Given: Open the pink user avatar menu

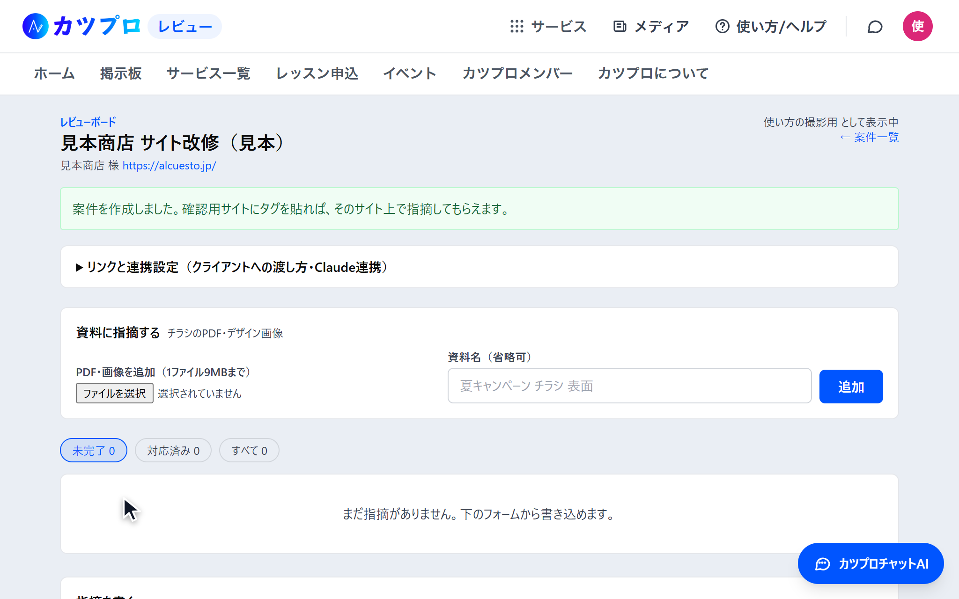Looking at the screenshot, I should (x=917, y=26).
